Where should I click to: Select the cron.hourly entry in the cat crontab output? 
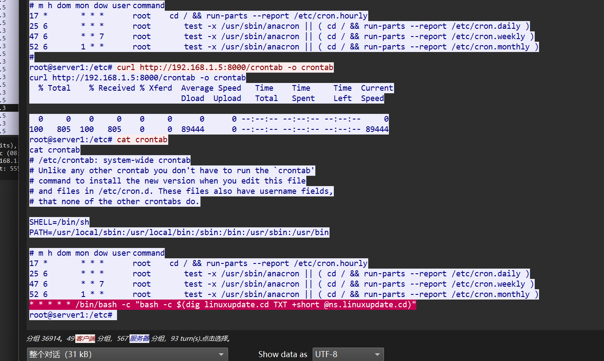(198, 263)
